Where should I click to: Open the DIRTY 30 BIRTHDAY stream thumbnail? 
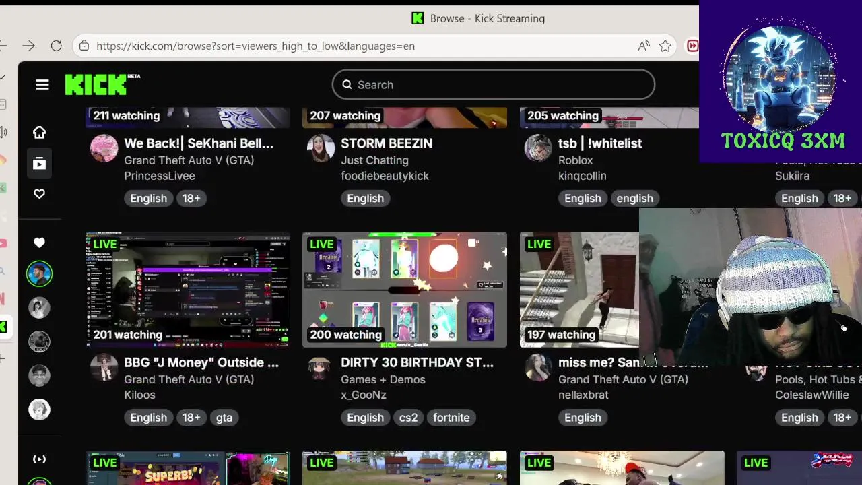(x=405, y=290)
